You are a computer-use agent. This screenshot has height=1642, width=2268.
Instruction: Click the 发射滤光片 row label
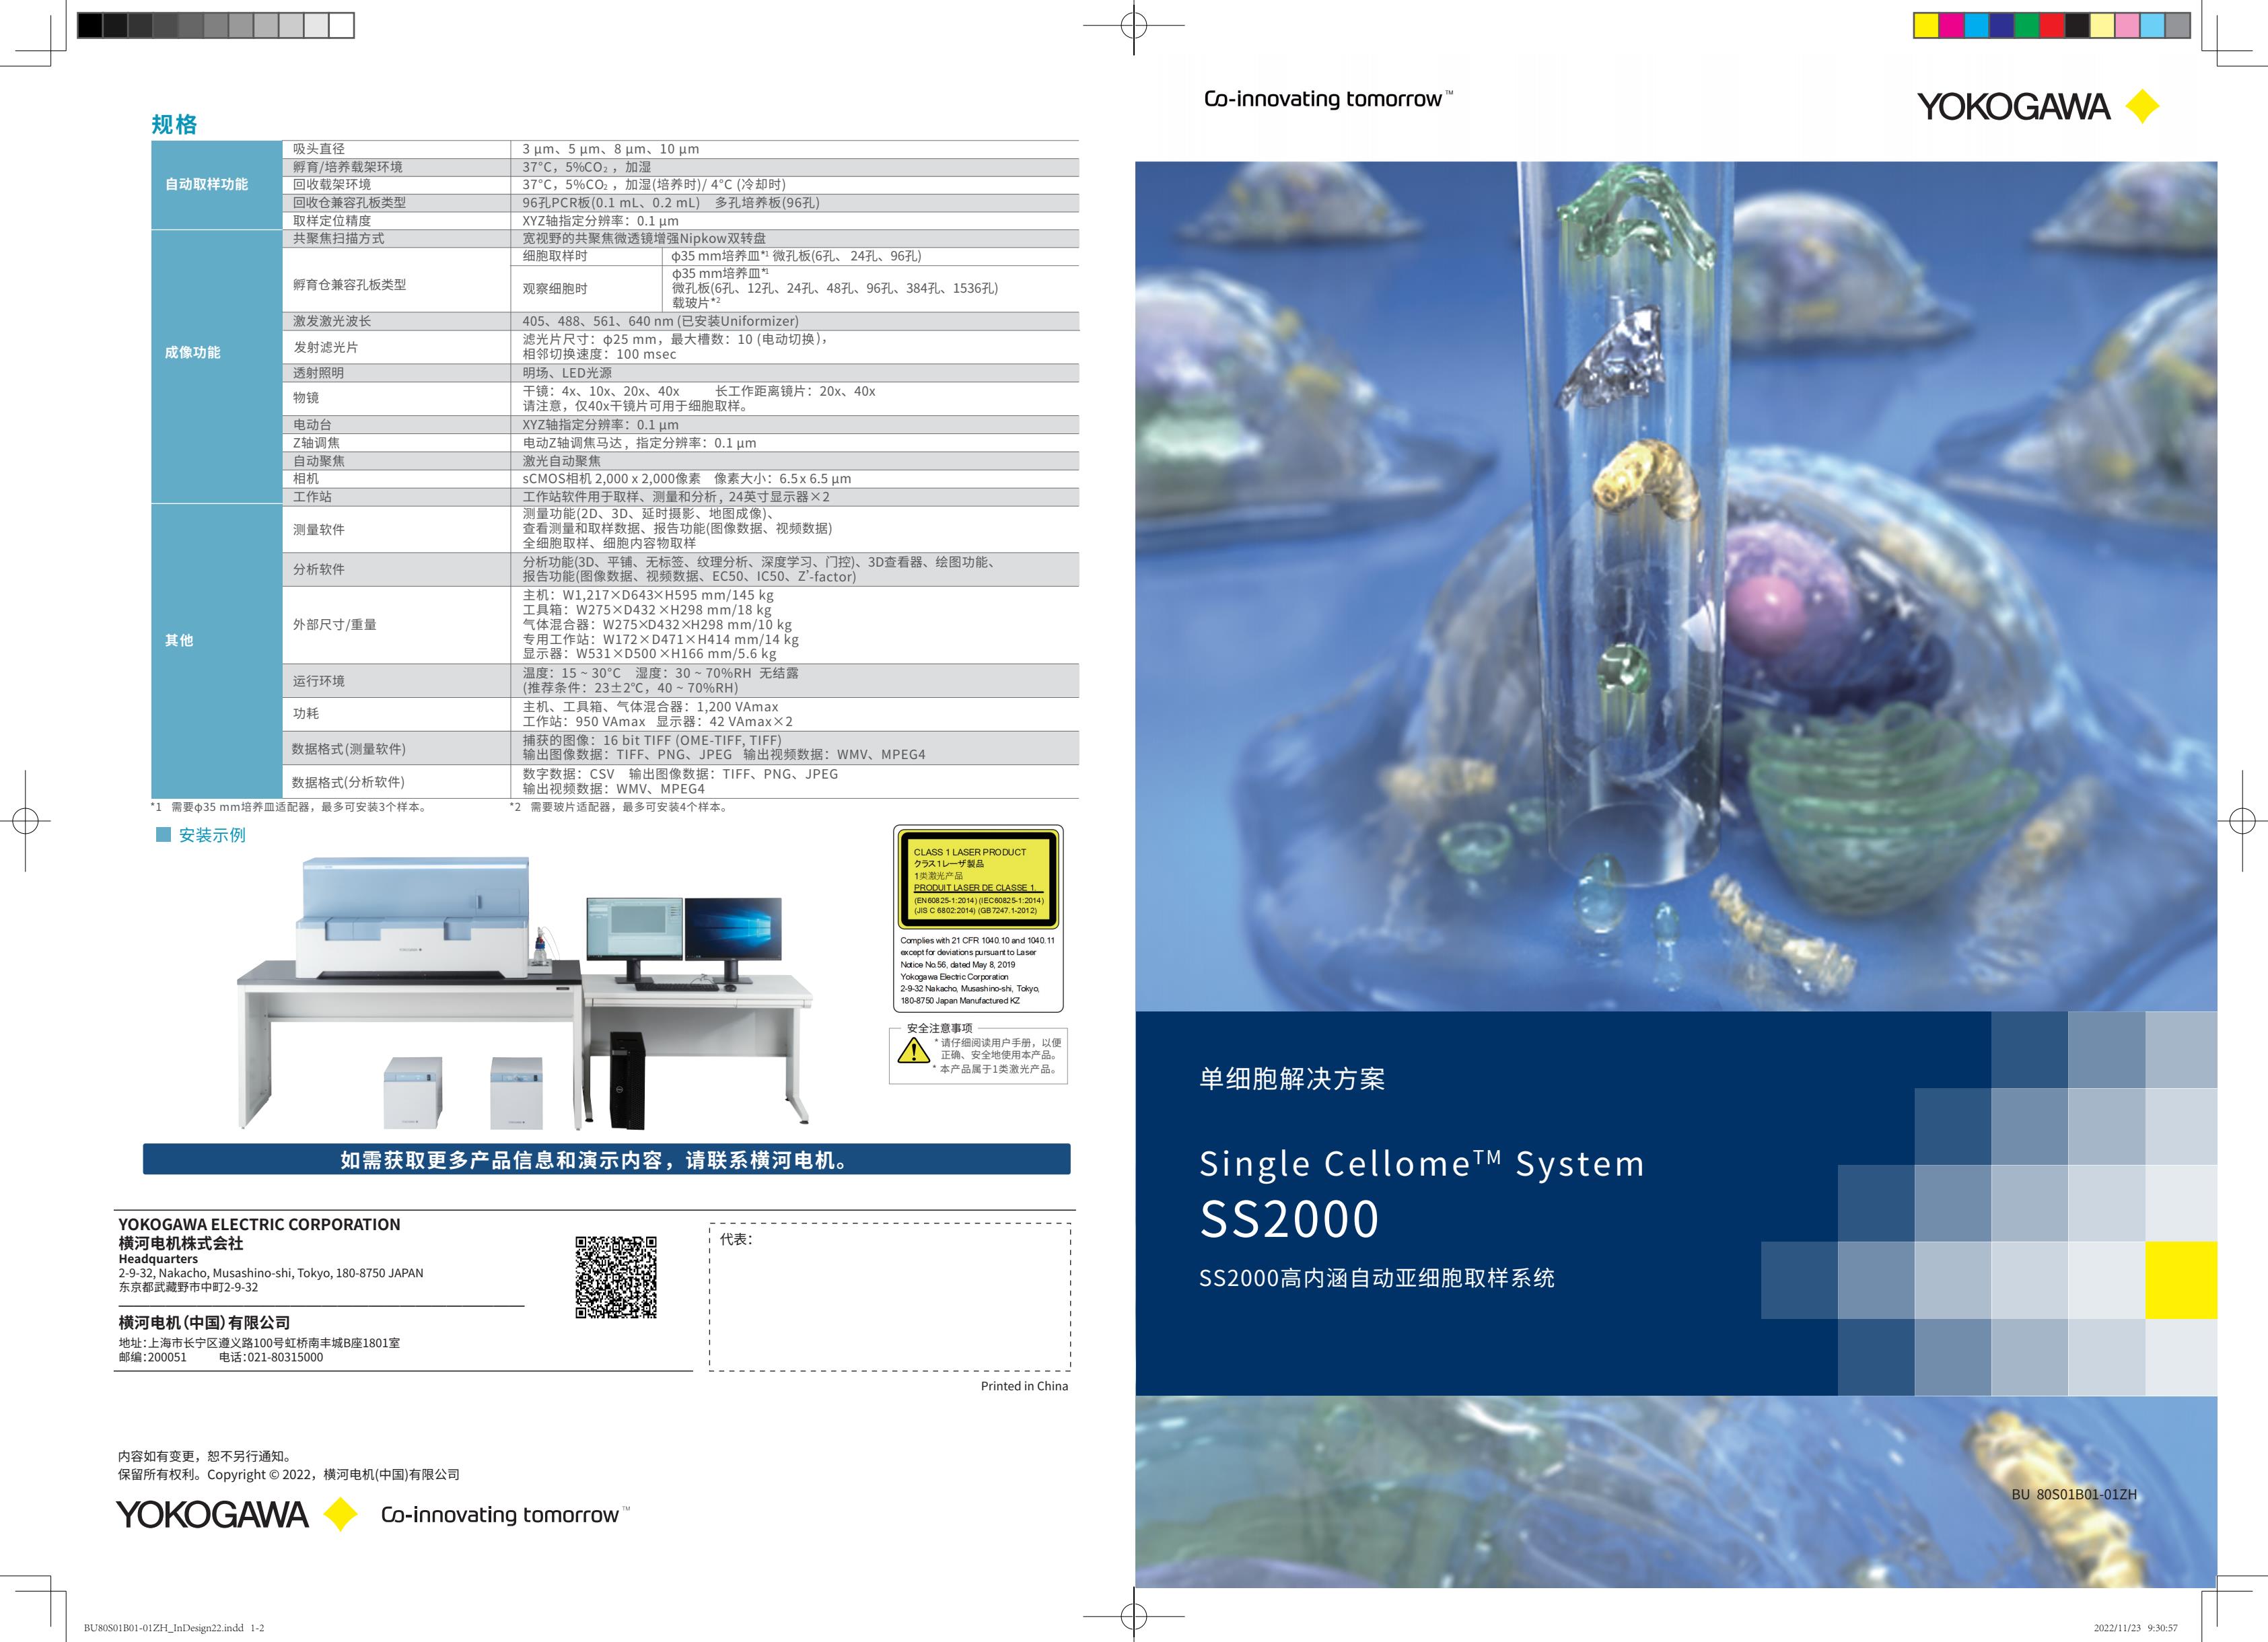point(325,347)
